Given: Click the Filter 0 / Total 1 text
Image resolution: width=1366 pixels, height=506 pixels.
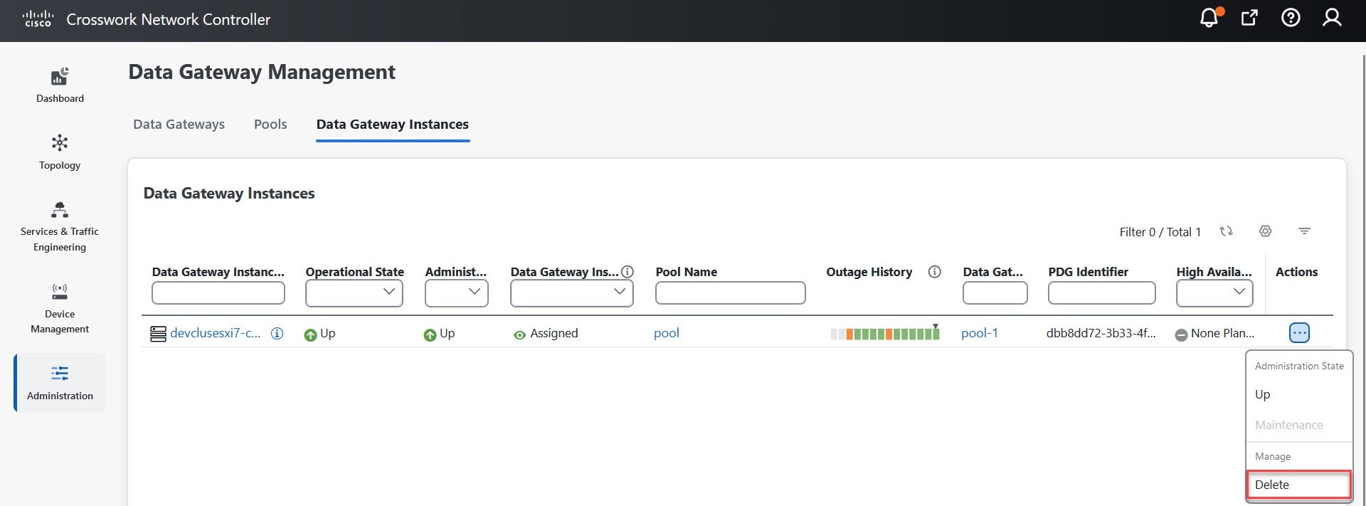Looking at the screenshot, I should click(x=1160, y=232).
